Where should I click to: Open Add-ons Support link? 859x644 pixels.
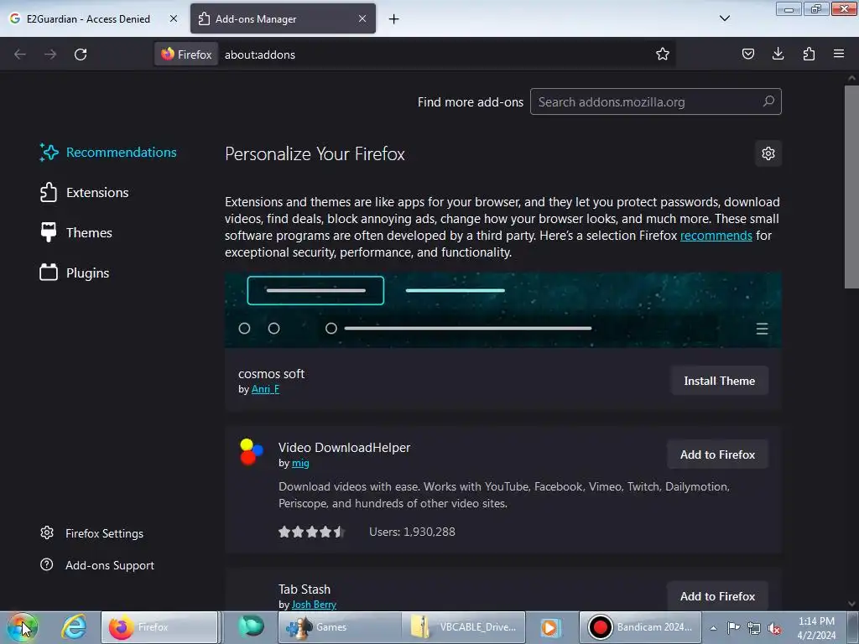pyautogui.click(x=97, y=565)
